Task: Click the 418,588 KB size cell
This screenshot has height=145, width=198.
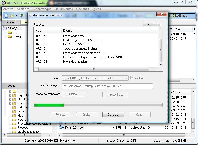Action: [120, 128]
